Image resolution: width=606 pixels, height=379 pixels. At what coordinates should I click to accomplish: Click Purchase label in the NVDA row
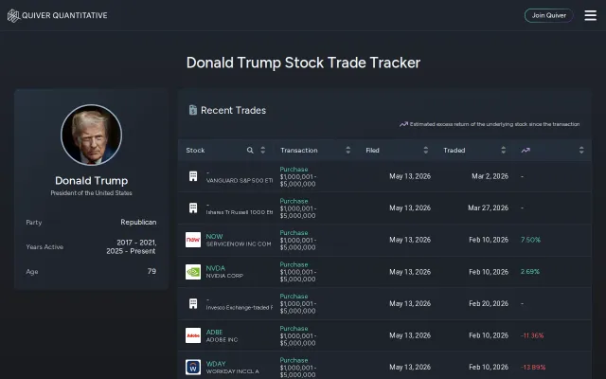294,264
